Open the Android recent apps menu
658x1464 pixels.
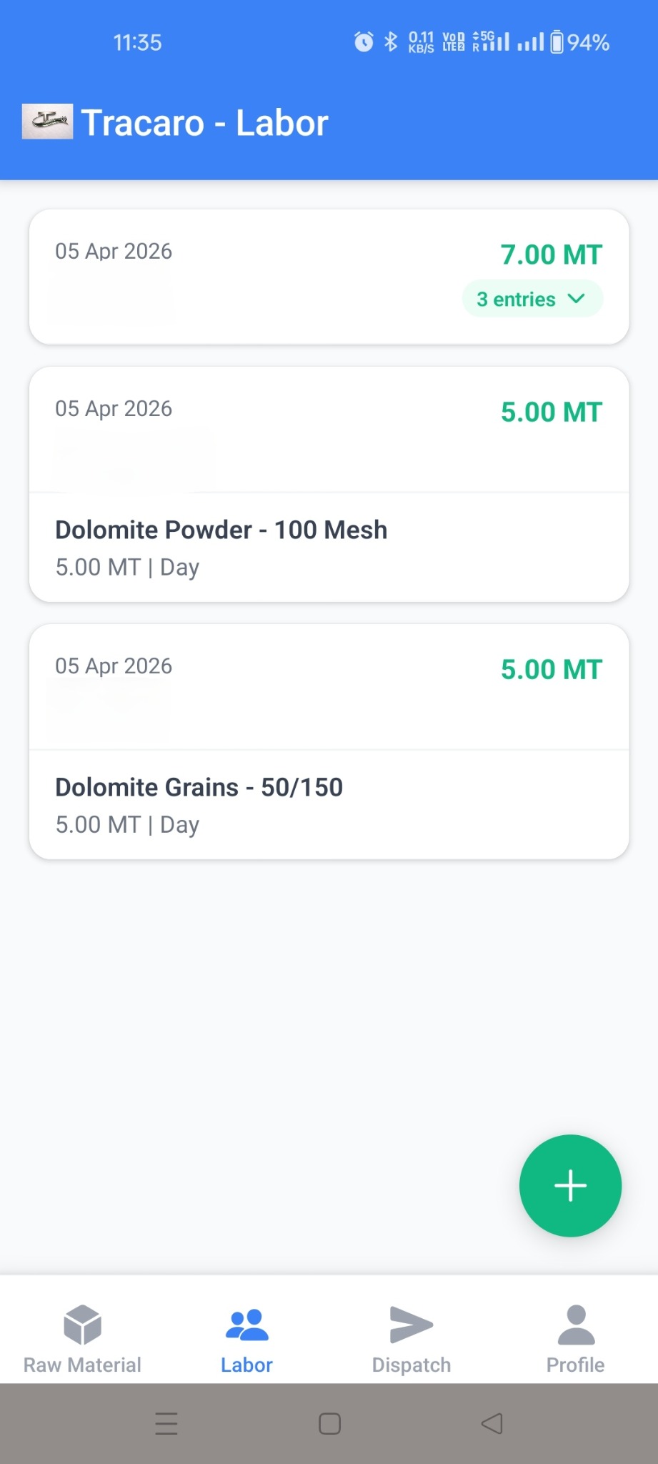tap(166, 1423)
